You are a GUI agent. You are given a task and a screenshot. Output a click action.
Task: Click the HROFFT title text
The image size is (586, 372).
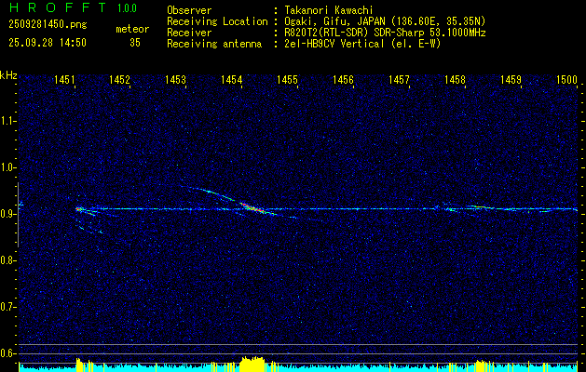coord(58,7)
